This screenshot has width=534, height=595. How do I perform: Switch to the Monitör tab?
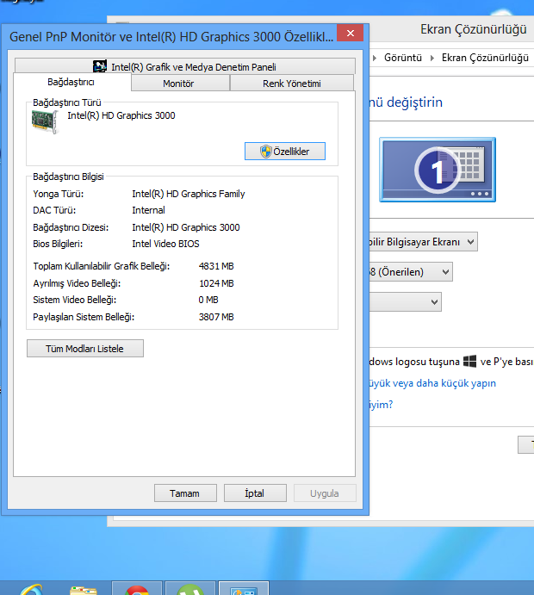180,84
